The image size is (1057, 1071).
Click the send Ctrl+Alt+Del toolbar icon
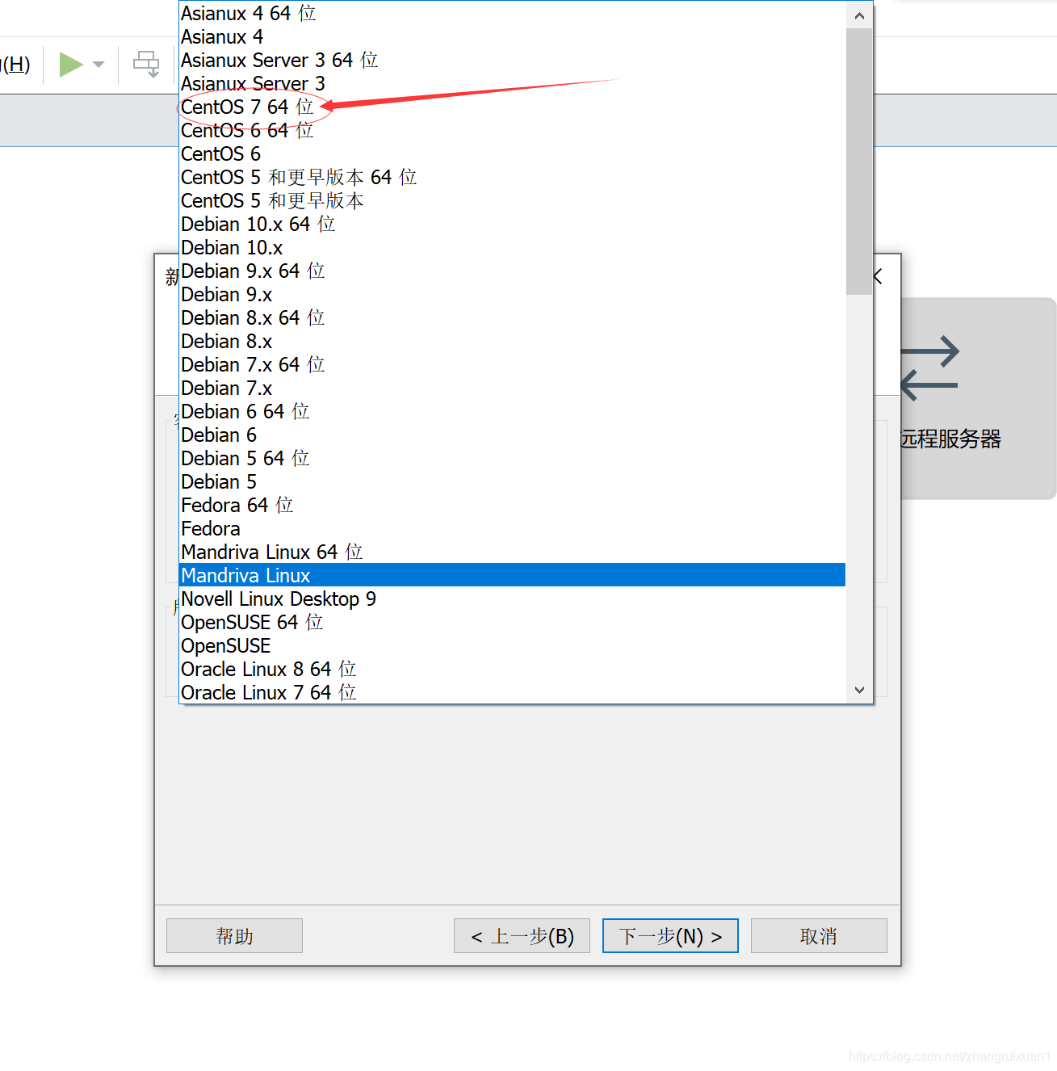pos(146,65)
